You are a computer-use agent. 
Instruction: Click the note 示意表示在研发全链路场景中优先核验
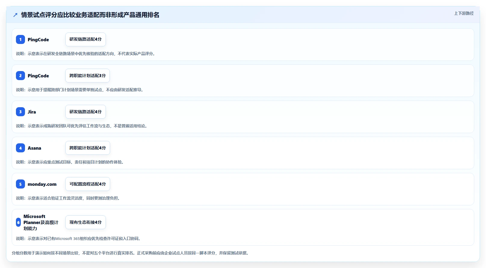85,54
